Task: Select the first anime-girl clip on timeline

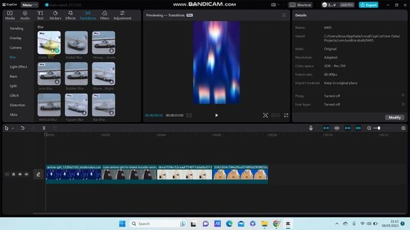Action: pos(74,174)
